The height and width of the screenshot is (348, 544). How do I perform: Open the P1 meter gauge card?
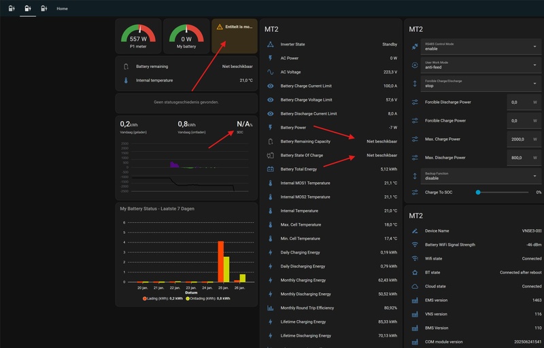tap(138, 37)
